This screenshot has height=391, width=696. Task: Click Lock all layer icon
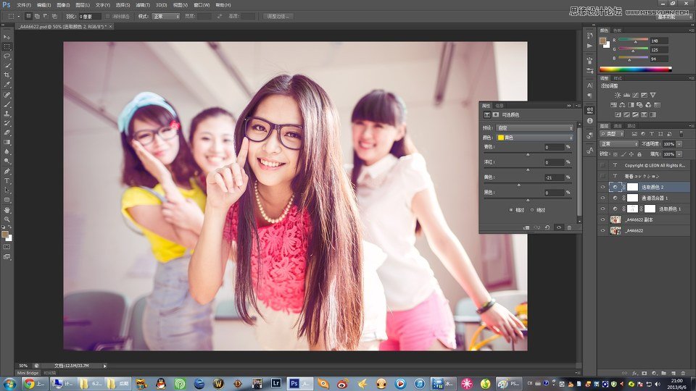point(639,154)
